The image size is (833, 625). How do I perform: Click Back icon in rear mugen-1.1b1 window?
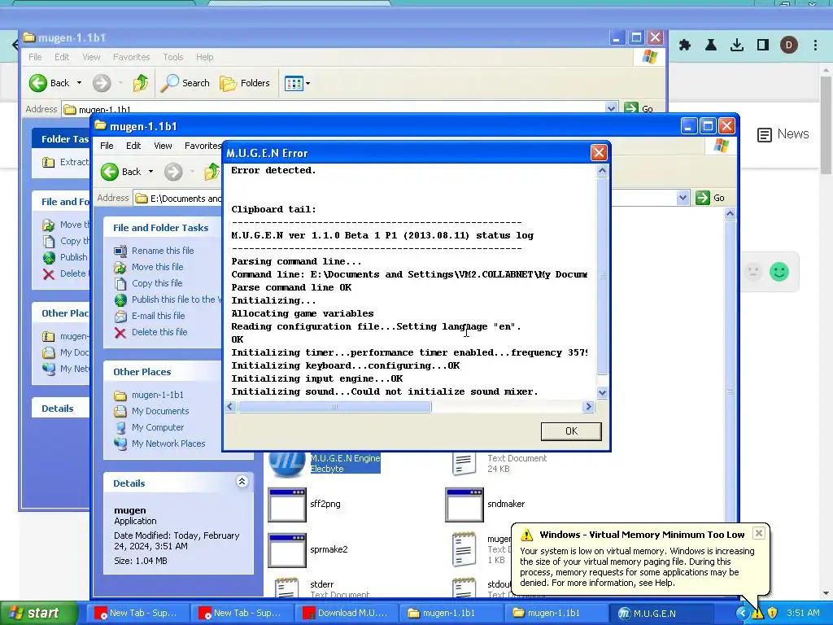[38, 83]
